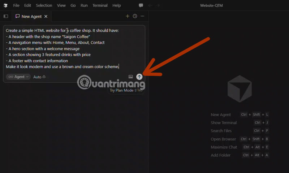Image resolution: width=289 pixels, height=173 pixels.
Task: Click the plus icon to add new chat
Action: pyautogui.click(x=128, y=16)
